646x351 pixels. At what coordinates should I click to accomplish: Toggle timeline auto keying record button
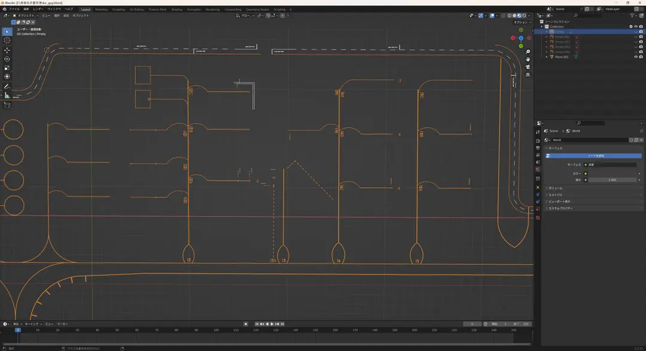[x=246, y=324]
